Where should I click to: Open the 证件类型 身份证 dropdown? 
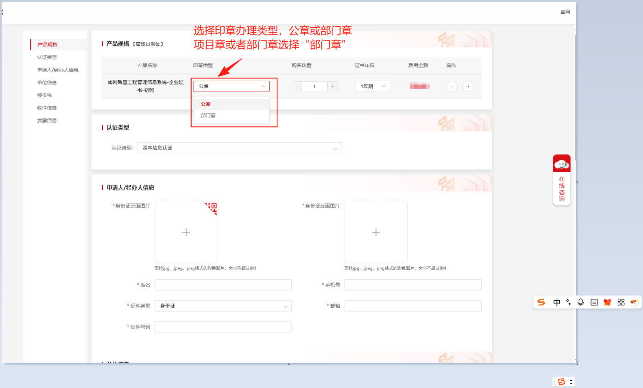click(x=223, y=306)
